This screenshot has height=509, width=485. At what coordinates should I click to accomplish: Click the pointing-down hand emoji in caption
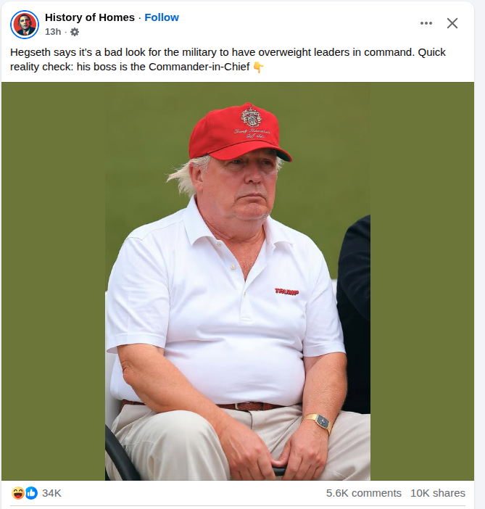[258, 67]
